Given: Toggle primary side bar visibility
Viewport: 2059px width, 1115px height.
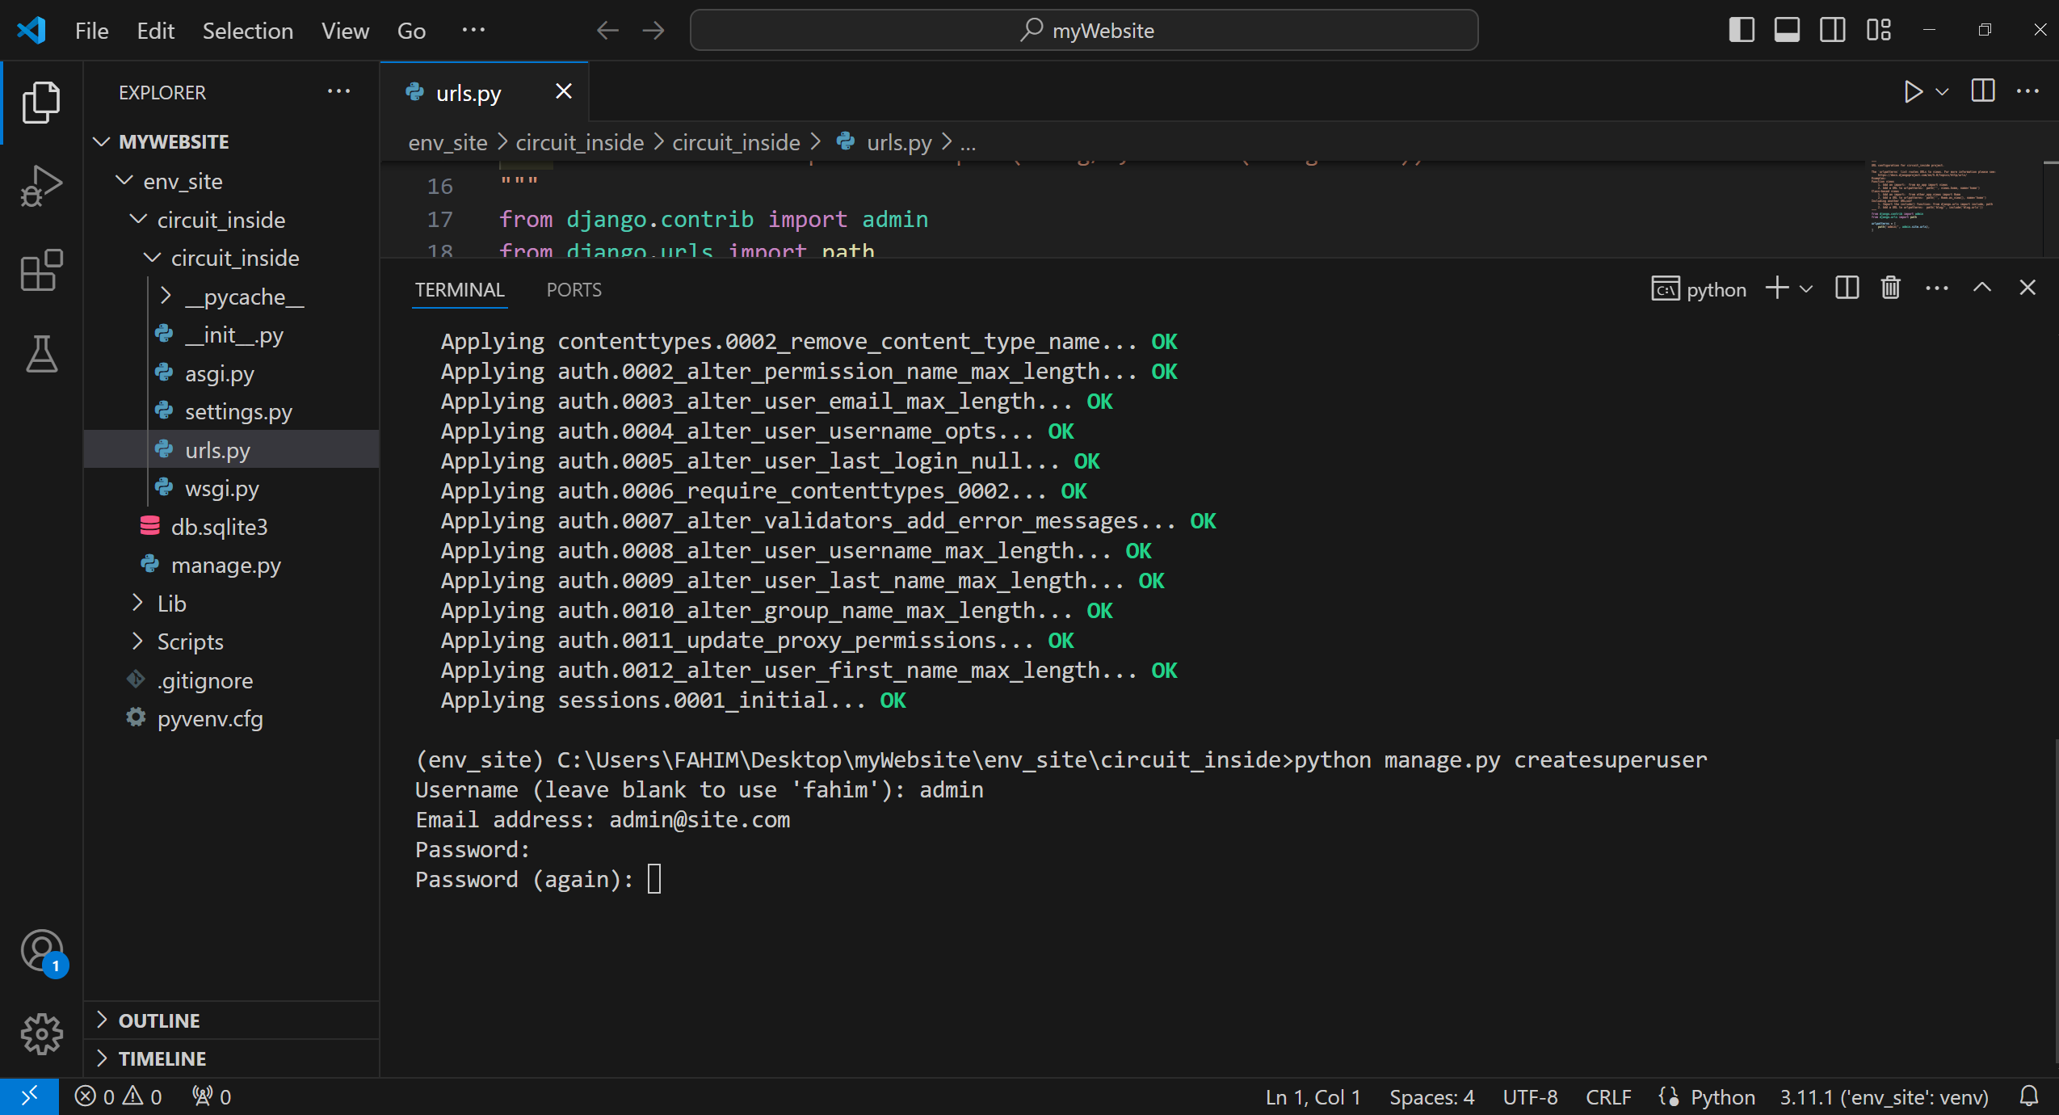Looking at the screenshot, I should pyautogui.click(x=1742, y=30).
